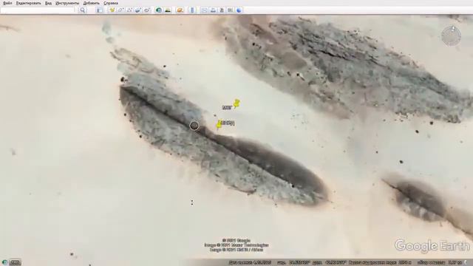The height and width of the screenshot is (266, 473).
Task: Click the compass navigation ring
Action: (452, 36)
